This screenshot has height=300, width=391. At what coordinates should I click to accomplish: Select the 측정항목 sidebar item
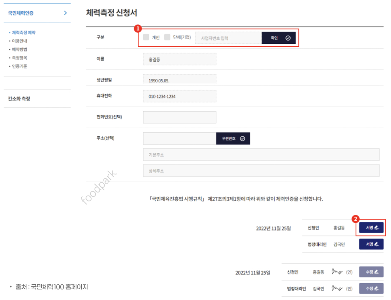19,58
